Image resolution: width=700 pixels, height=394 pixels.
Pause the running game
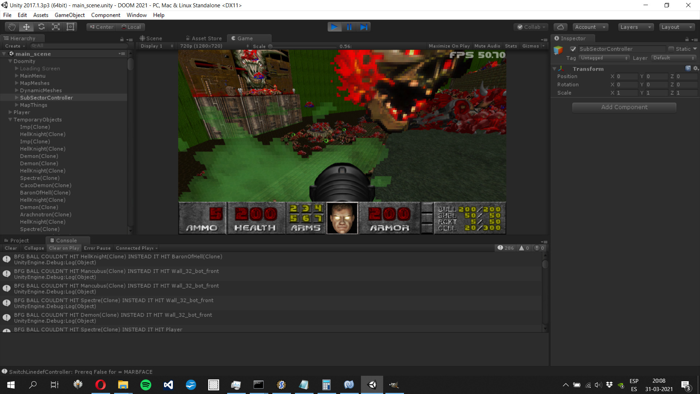click(x=349, y=27)
